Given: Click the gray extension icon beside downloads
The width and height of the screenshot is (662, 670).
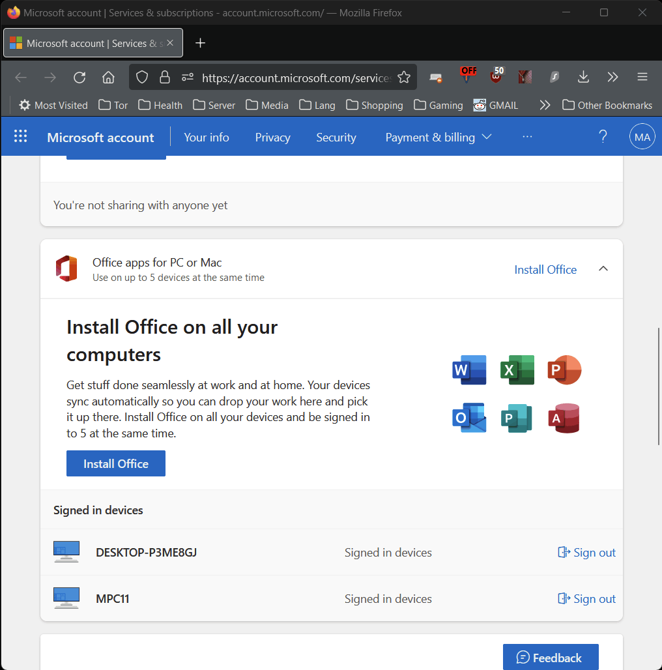Looking at the screenshot, I should [x=554, y=77].
